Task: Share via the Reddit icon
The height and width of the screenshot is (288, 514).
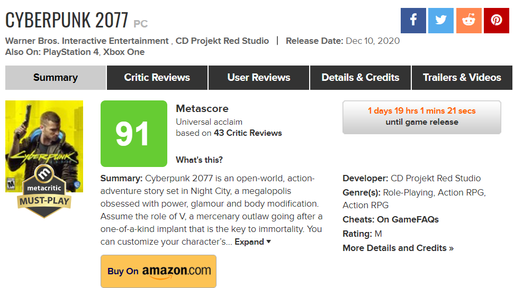Action: point(469,21)
